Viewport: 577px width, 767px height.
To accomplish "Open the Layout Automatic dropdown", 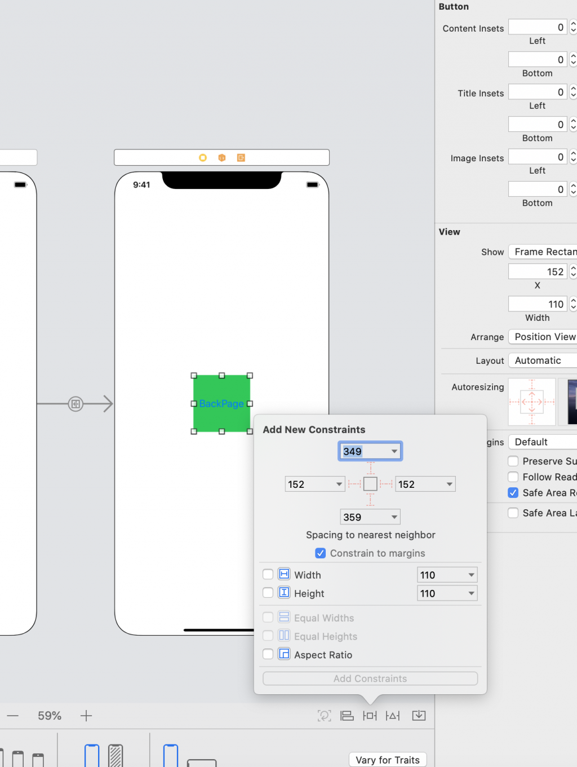I will pos(543,360).
